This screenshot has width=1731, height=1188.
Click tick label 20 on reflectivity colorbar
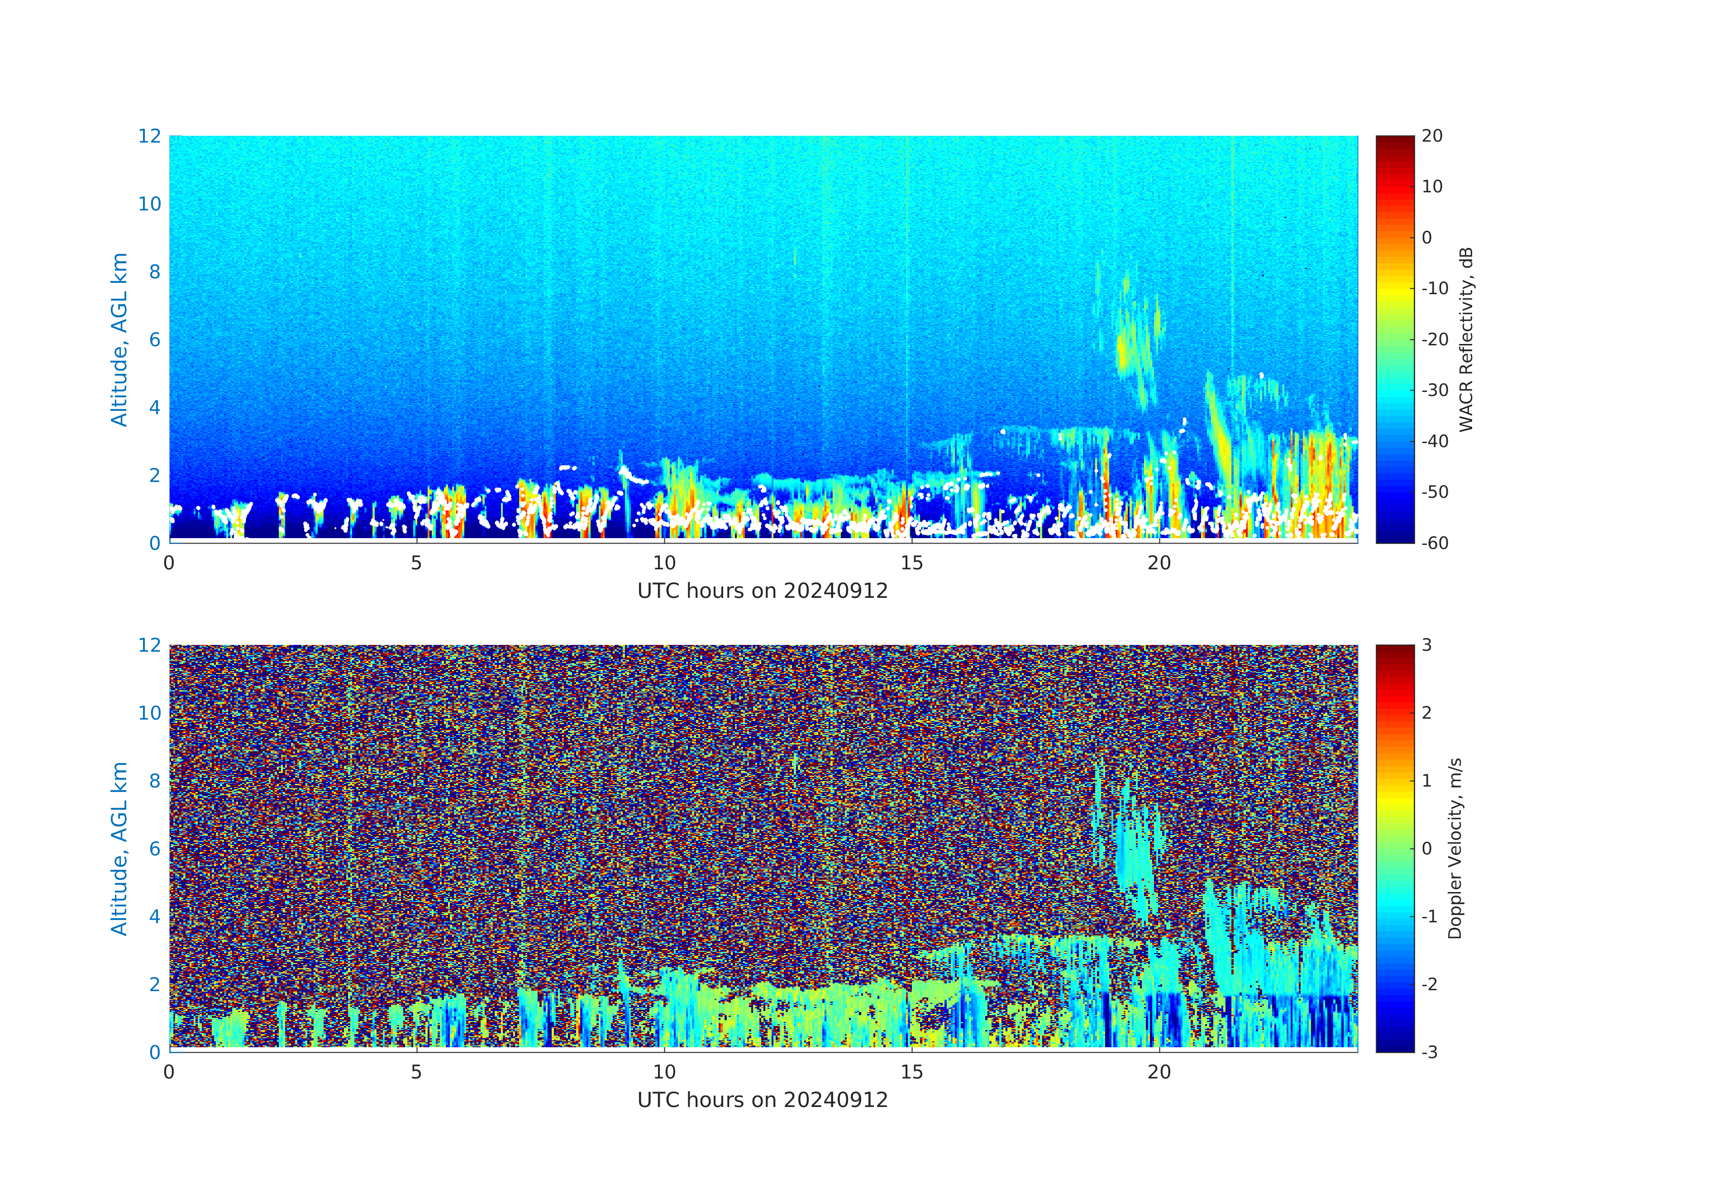[1431, 136]
